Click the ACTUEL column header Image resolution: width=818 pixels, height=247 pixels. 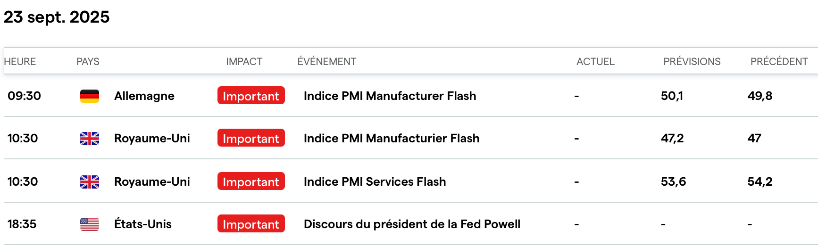tap(595, 62)
